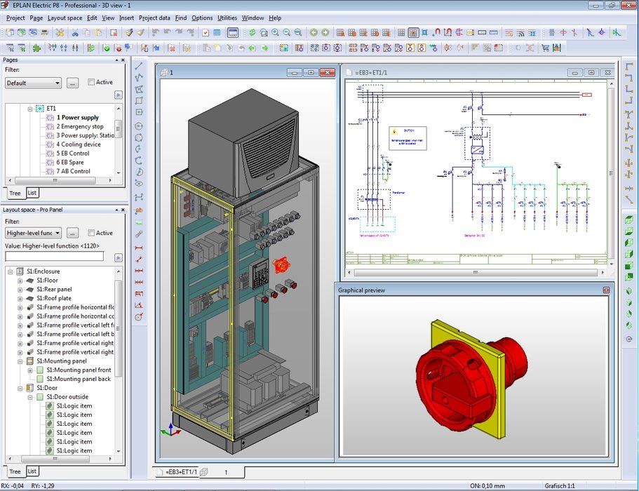Viewport: 639px width, 491px height.
Task: Select the Zoom In magnifier tool
Action: pyautogui.click(x=276, y=32)
